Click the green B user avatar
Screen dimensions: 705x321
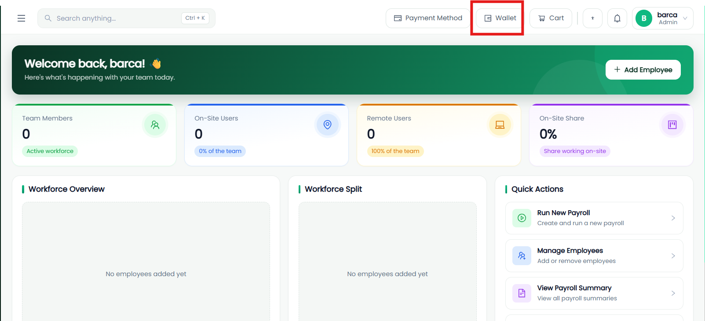(x=644, y=18)
